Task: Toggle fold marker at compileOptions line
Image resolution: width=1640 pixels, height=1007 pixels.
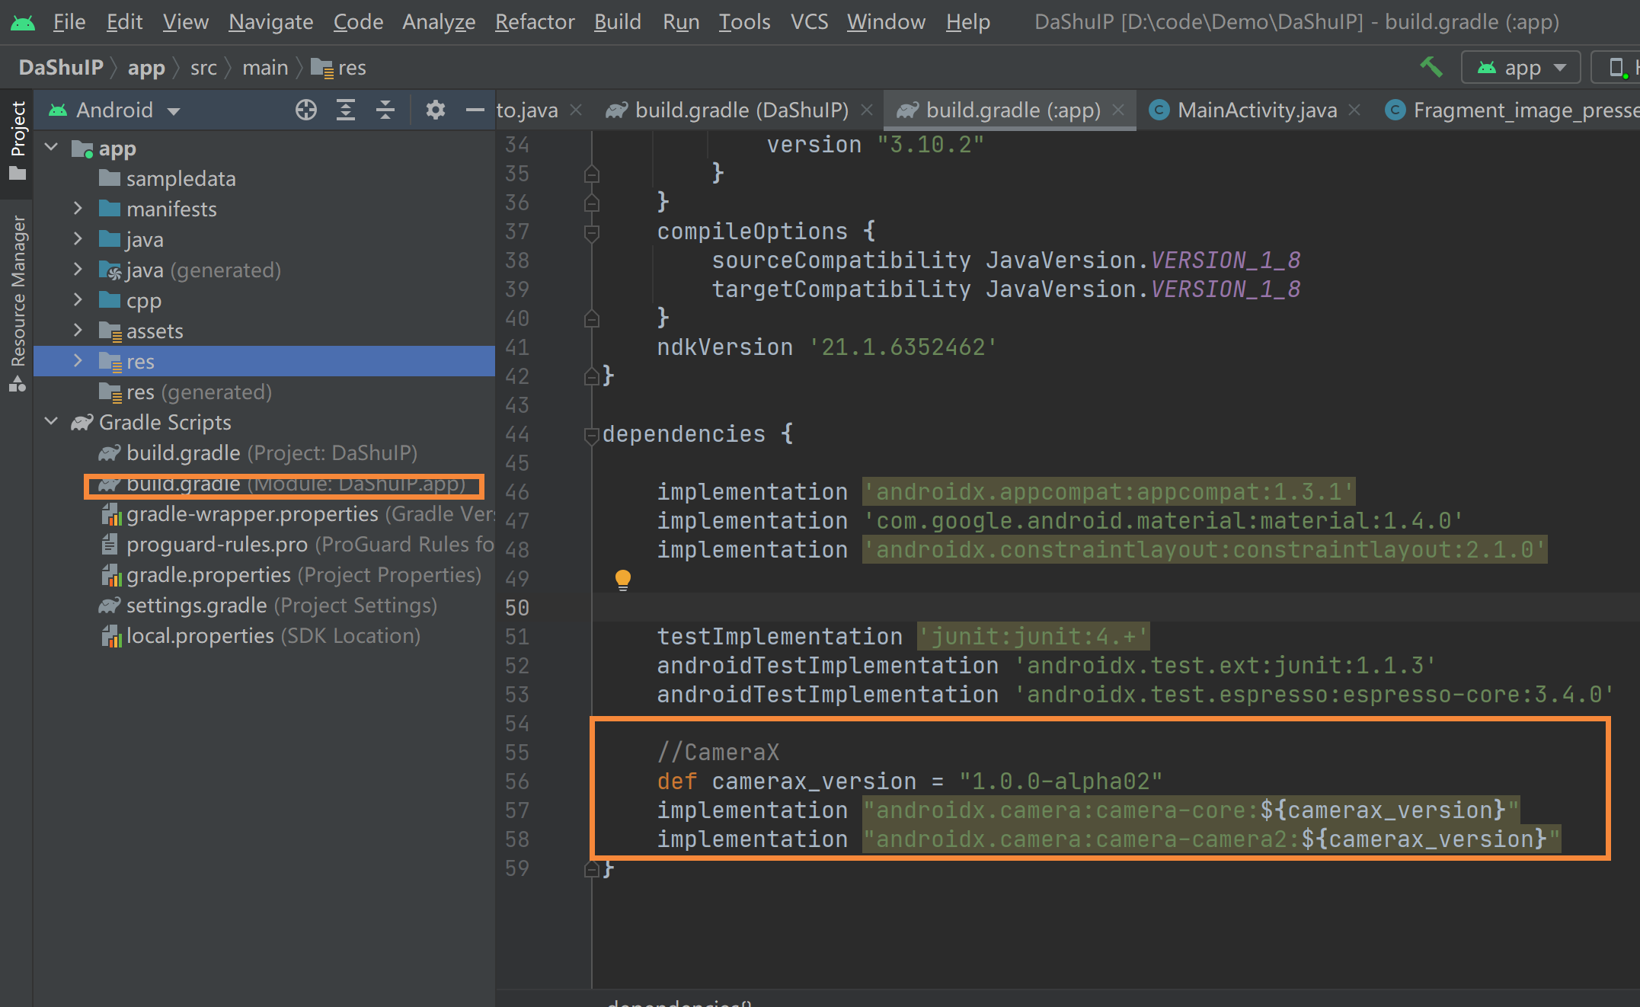Action: pyautogui.click(x=591, y=232)
